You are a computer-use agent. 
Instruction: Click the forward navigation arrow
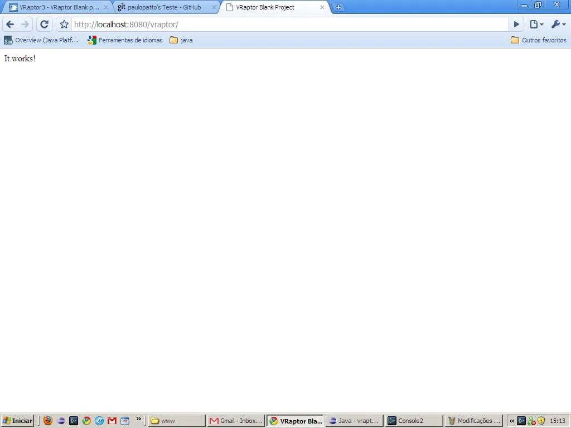[25, 25]
